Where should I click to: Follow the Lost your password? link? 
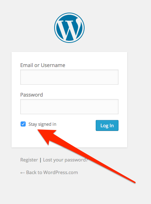pyautogui.click(x=65, y=160)
